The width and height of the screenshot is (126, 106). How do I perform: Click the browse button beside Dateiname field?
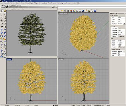[x=124, y=51]
